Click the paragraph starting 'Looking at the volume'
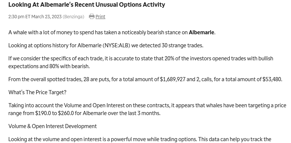 coord(140,139)
